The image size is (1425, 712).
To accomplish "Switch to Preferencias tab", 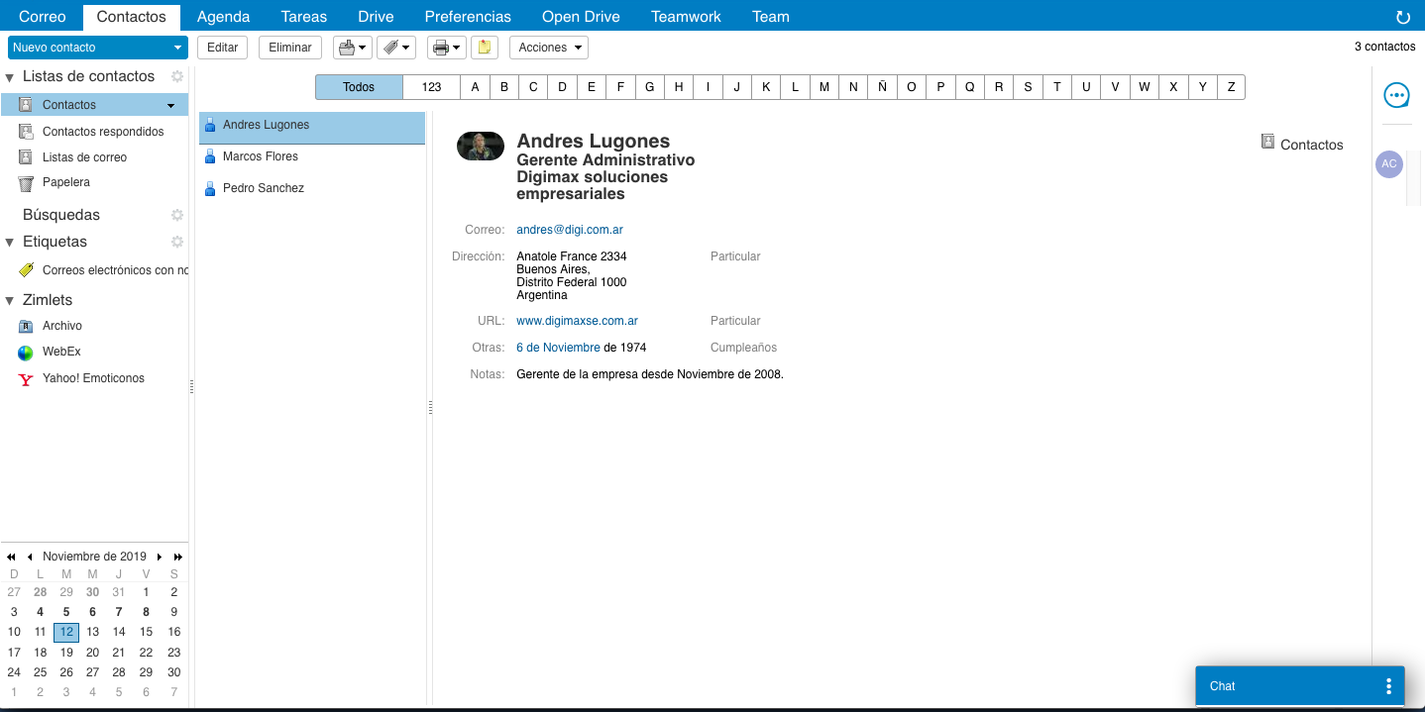I will tap(468, 17).
